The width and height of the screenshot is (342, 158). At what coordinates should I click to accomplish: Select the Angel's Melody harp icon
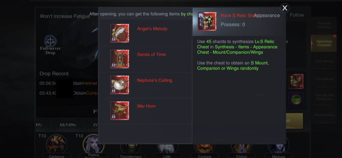coord(120,33)
